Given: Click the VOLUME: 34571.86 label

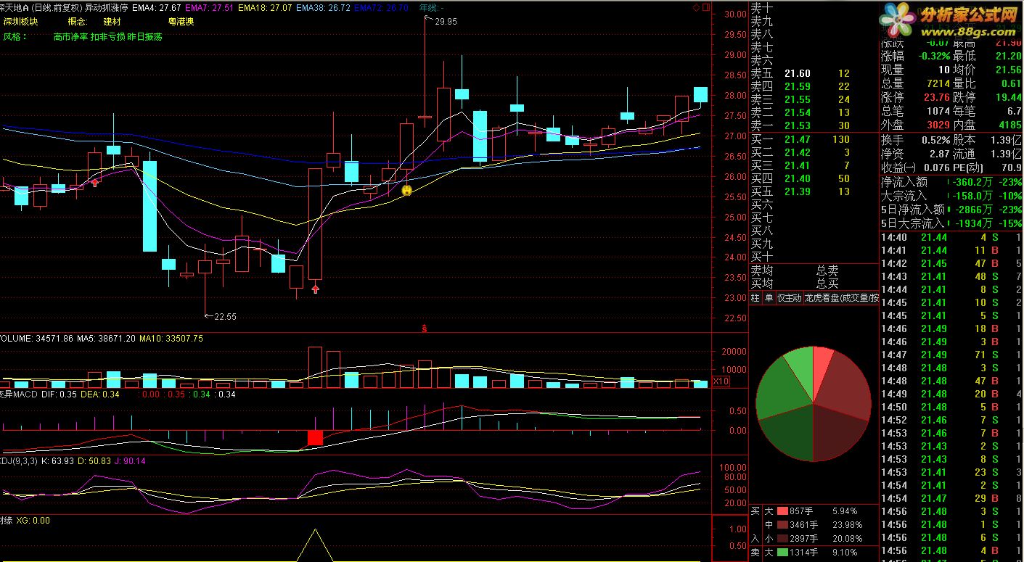Looking at the screenshot, I should pyautogui.click(x=36, y=339).
